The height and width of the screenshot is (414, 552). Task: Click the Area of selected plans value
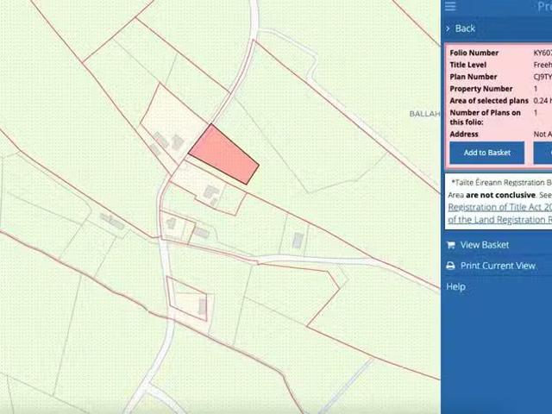pos(542,101)
